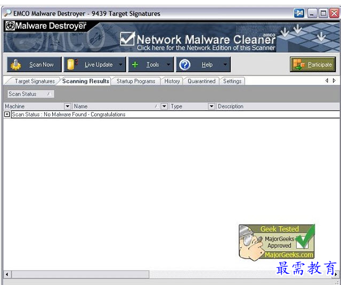Open the Machine column filter dropdown
341x285 pixels.
tap(68, 106)
